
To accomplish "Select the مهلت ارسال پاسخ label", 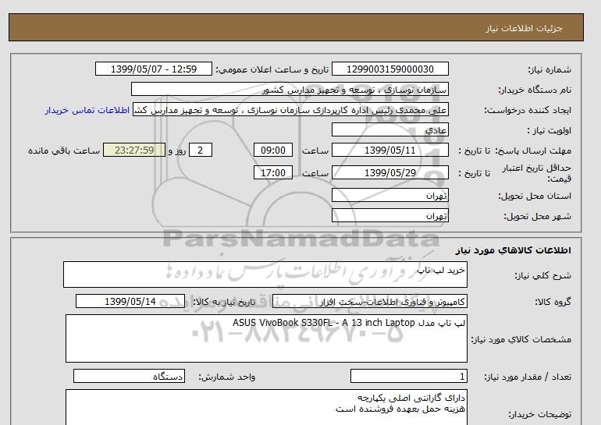I will click(x=533, y=151).
